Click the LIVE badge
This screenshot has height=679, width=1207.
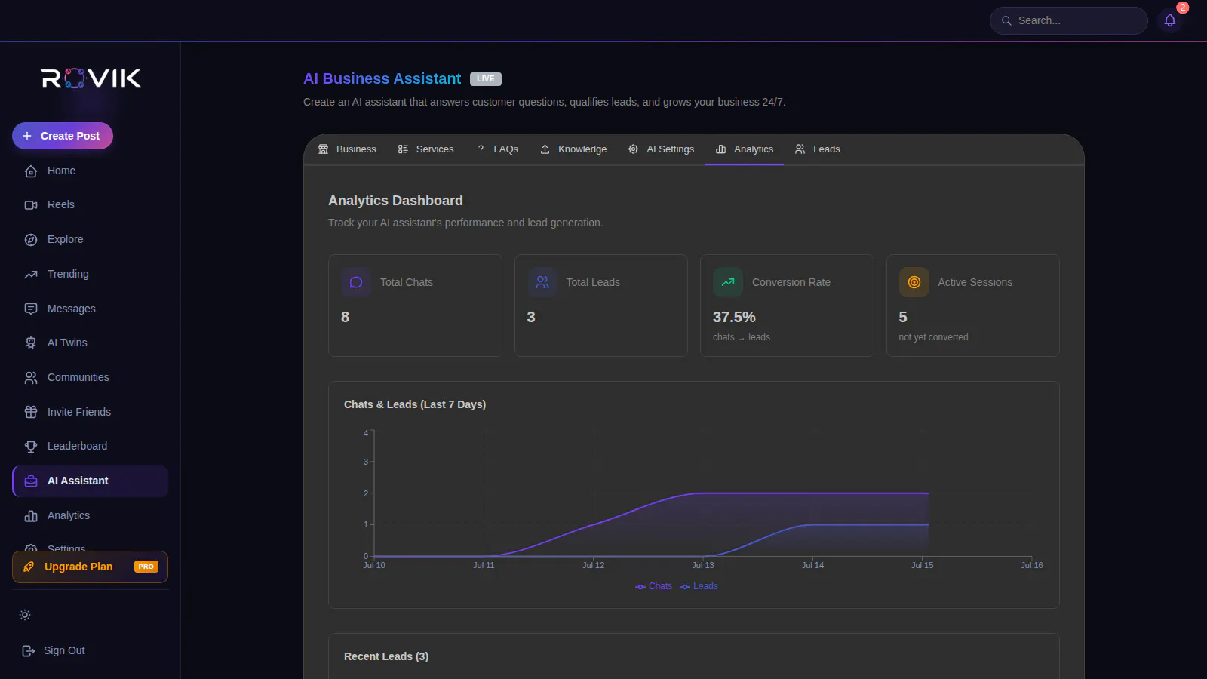[486, 78]
